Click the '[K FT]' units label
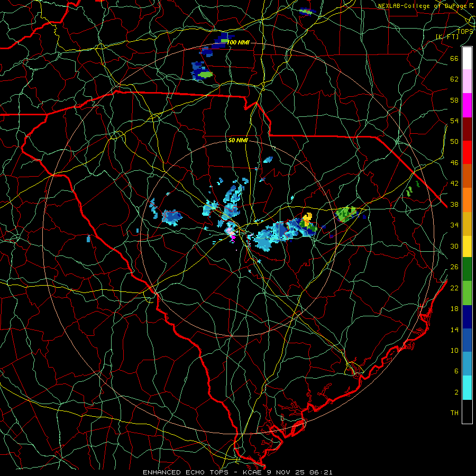Image resolution: width=476 pixels, height=476 pixels. pos(447,36)
